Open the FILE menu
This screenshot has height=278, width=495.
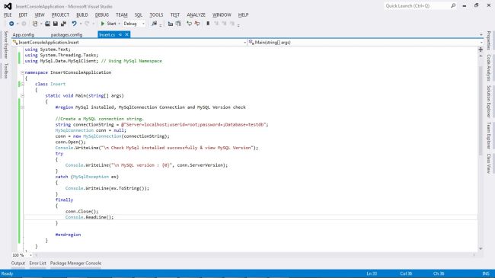tap(8, 14)
